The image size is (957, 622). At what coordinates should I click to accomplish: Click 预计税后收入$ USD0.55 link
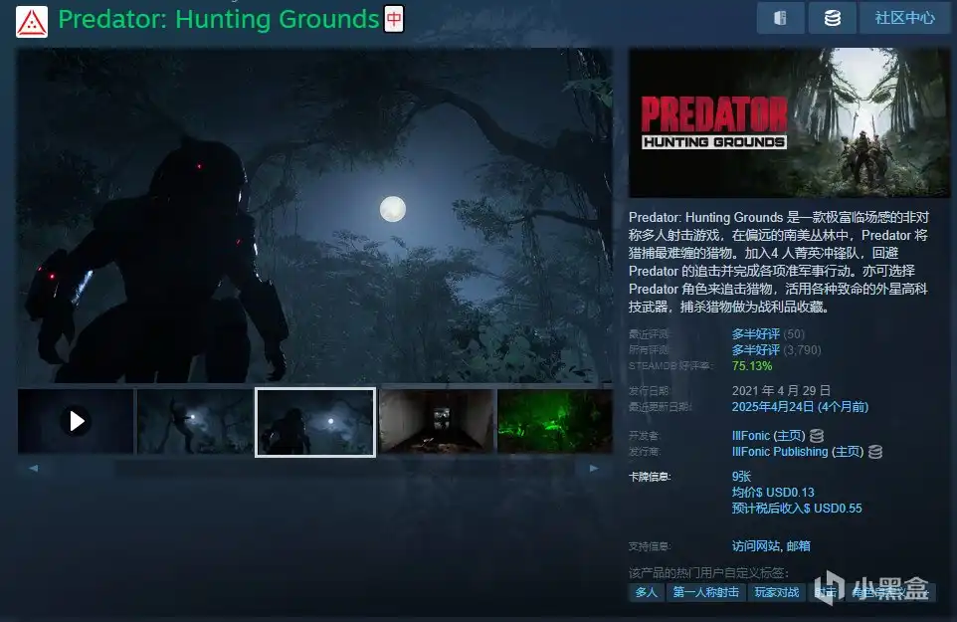(x=797, y=508)
